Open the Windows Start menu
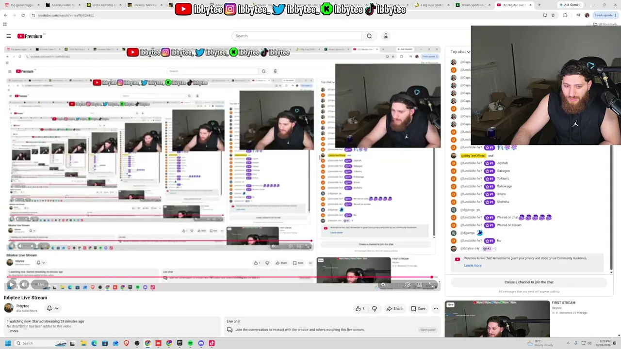This screenshot has height=349, width=621. (x=8, y=343)
